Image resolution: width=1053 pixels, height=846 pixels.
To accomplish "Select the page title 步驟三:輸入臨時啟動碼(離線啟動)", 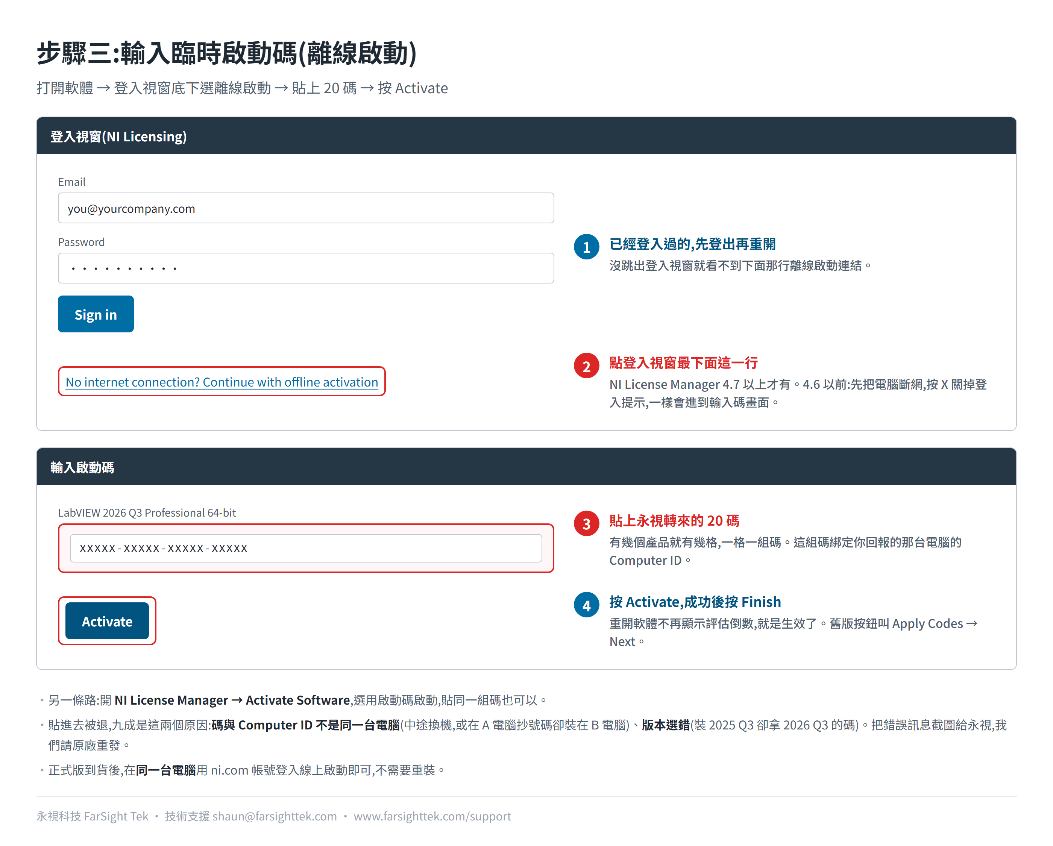I will coord(227,53).
